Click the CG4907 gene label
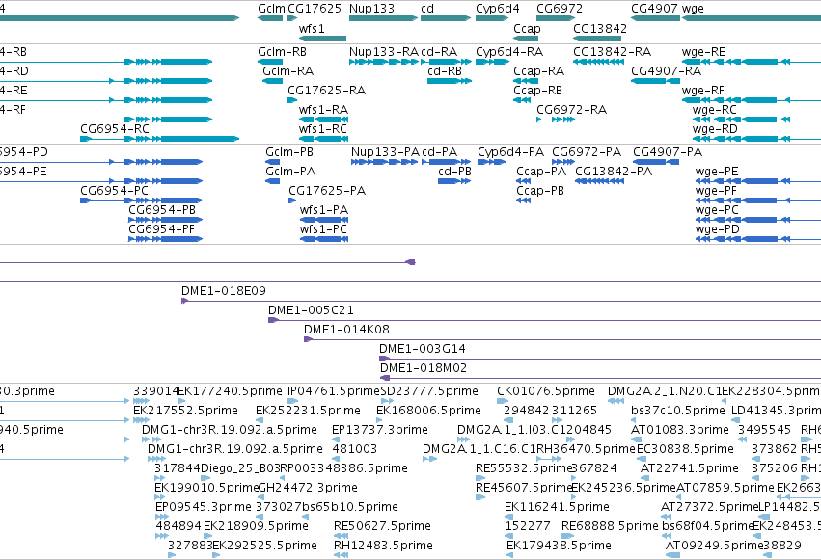821x560 pixels. [654, 9]
